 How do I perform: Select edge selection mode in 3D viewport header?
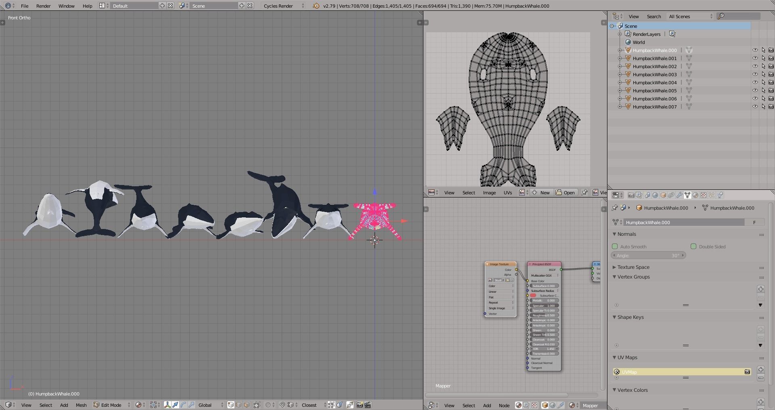pos(239,405)
